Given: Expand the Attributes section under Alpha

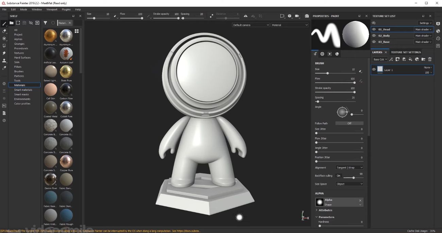Looking at the screenshot, I should click(325, 210).
